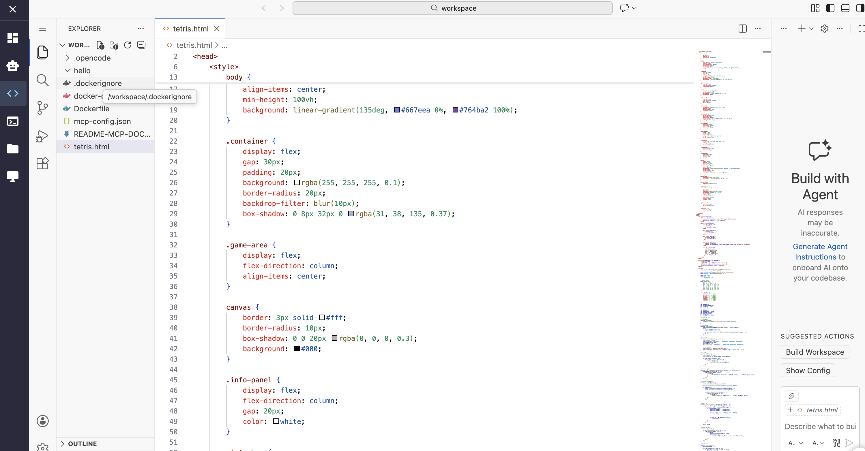
Task: Refresh the Explorer file tree
Action: [x=127, y=45]
